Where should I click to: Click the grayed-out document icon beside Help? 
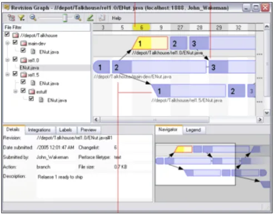(x=102, y=18)
